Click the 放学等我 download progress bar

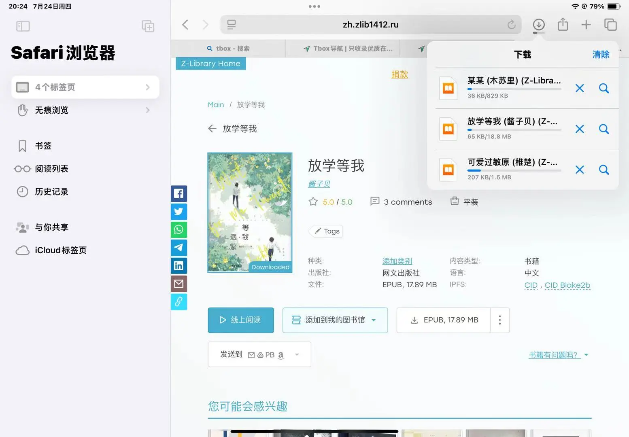[514, 129]
